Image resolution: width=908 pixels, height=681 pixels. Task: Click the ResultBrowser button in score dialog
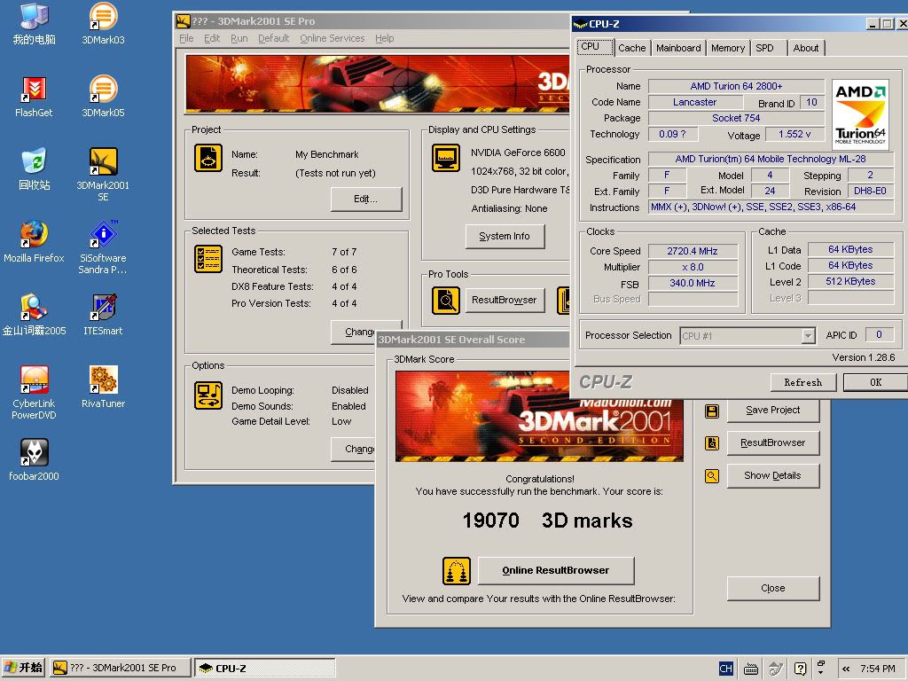[x=773, y=443]
